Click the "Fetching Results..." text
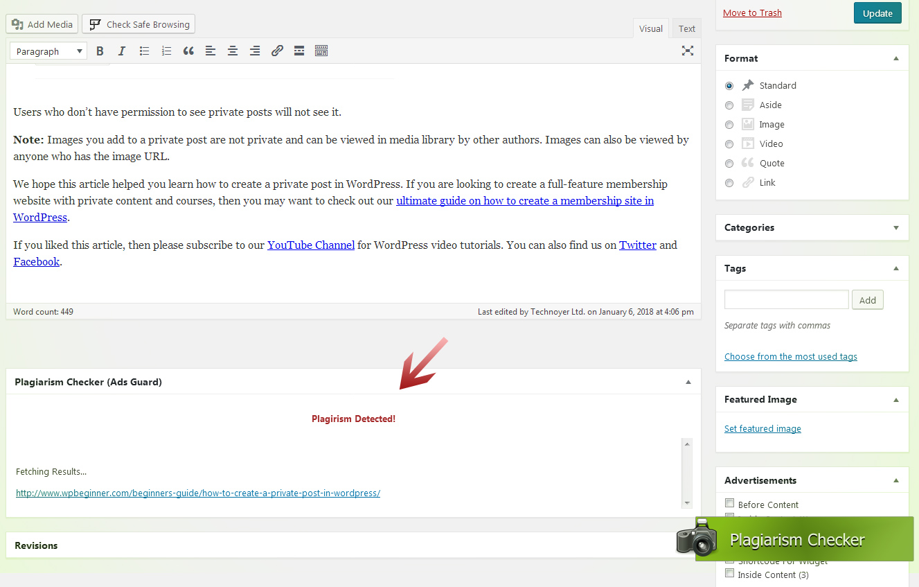This screenshot has height=587, width=919. tap(51, 472)
